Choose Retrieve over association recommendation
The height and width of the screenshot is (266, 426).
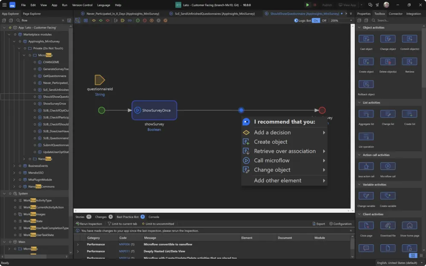[x=285, y=151]
